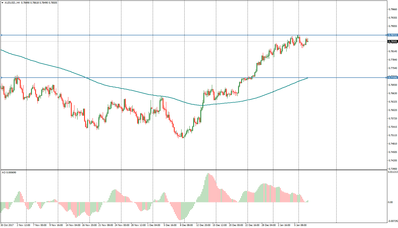
Task: Select the 0.78722 price tag on the axis
Action: click(393, 35)
